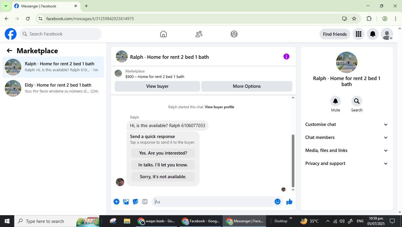Open Facebook home via the logo
Image resolution: width=402 pixels, height=227 pixels.
coord(11,34)
